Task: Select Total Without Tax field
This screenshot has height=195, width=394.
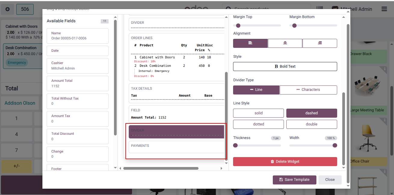Action: pyautogui.click(x=78, y=101)
